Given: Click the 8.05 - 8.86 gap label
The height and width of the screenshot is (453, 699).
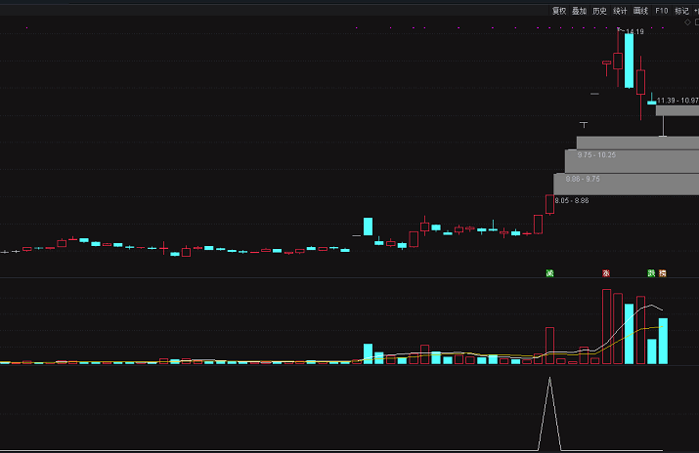Looking at the screenshot, I should tap(572, 201).
